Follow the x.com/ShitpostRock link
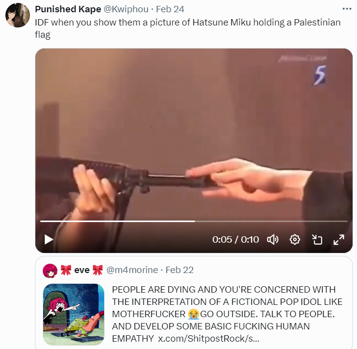357x349 pixels. point(208,339)
